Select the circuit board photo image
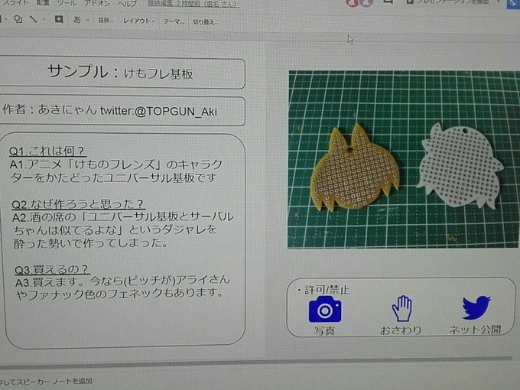The image size is (520, 390). pyautogui.click(x=404, y=159)
